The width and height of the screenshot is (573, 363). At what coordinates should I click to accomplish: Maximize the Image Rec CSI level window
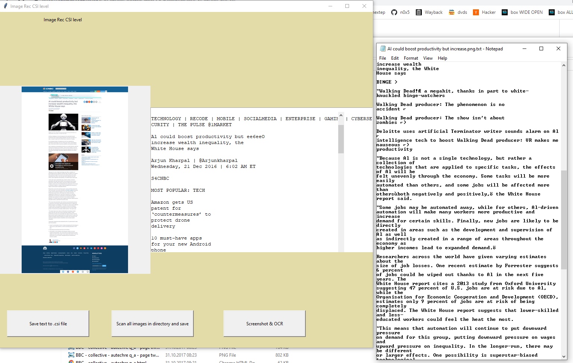click(x=347, y=6)
